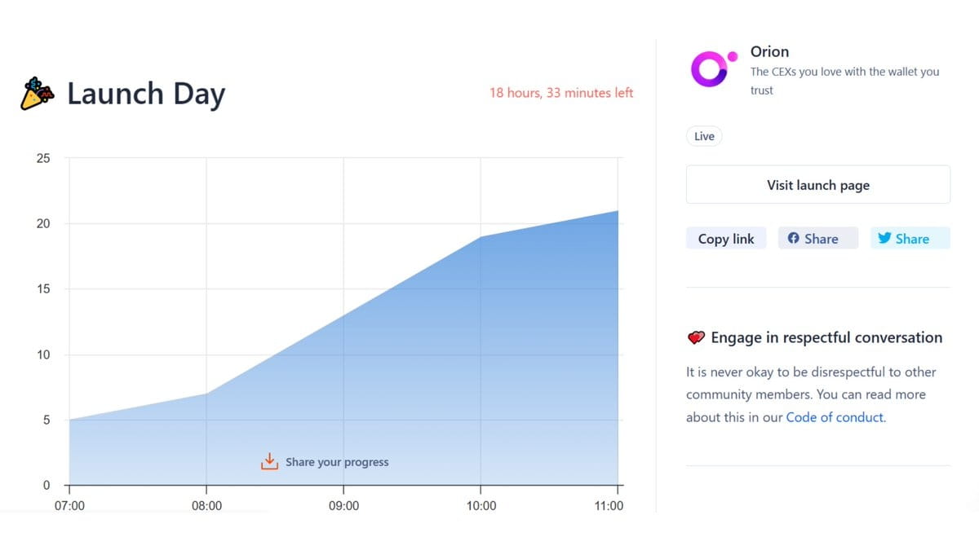
Task: Click the Twitter bird icon
Action: click(x=884, y=239)
